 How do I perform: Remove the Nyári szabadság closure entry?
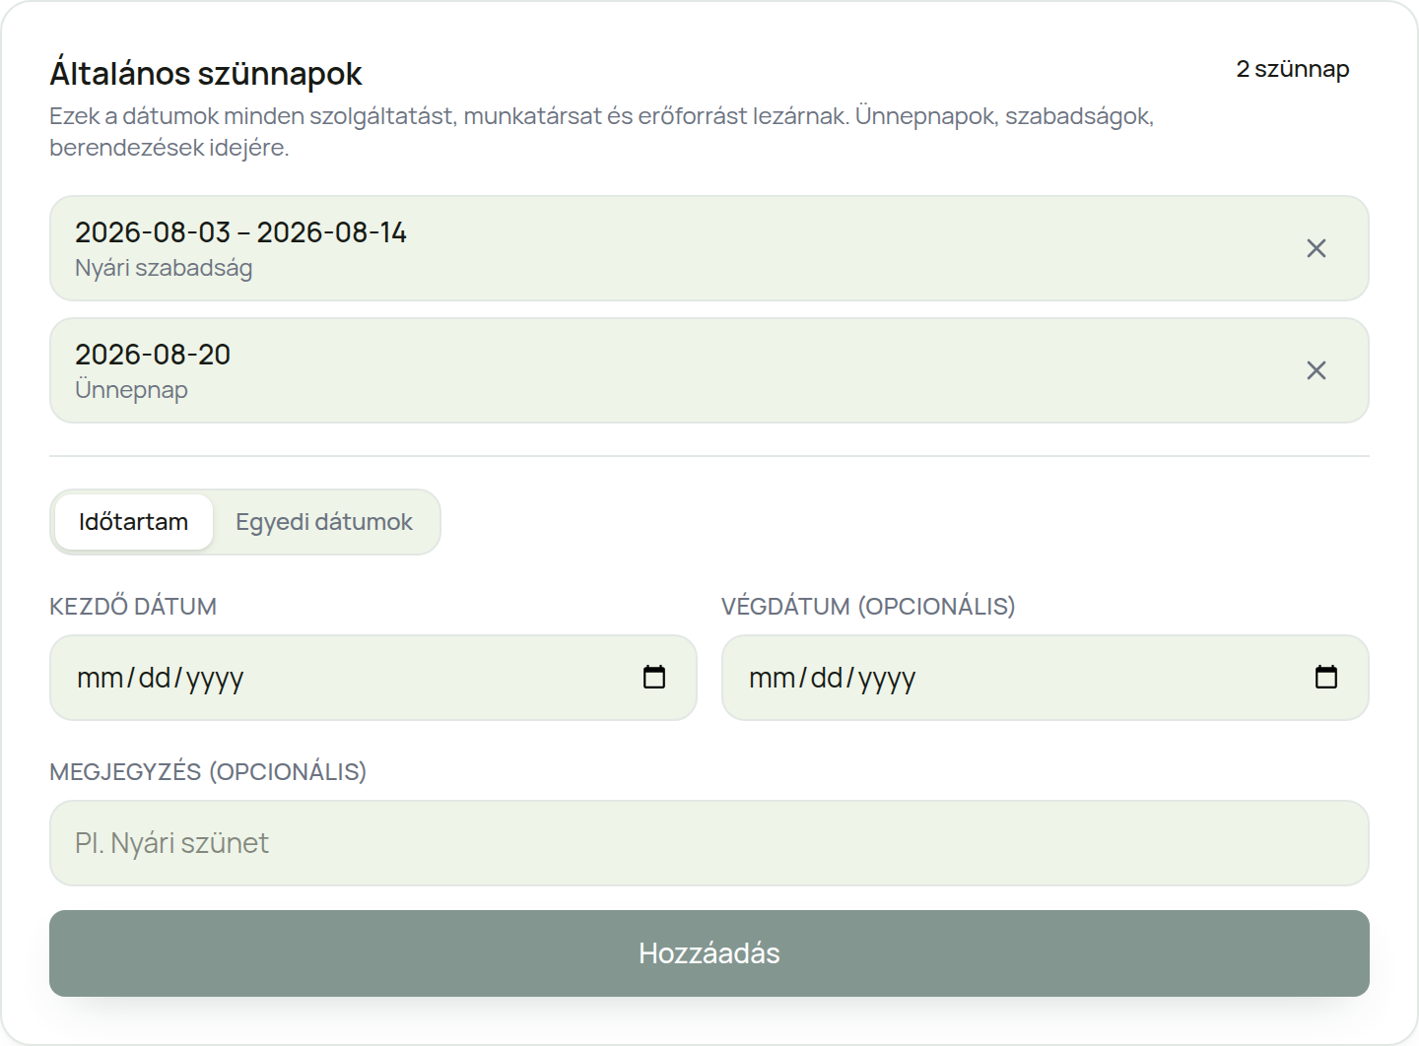coord(1316,248)
